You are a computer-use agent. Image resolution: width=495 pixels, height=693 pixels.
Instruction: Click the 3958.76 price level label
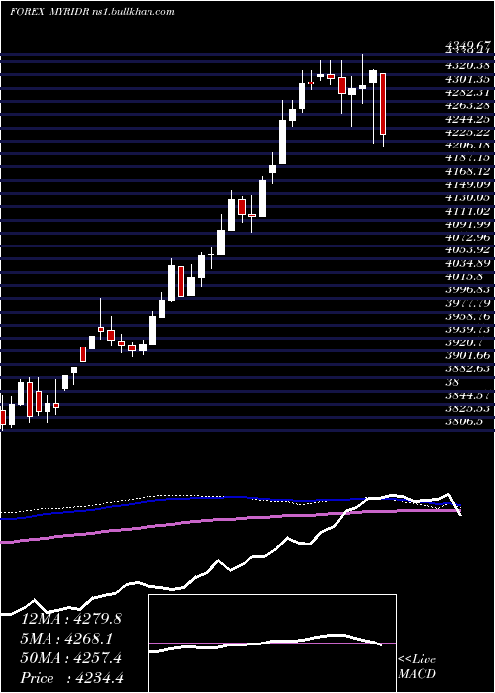coord(469,316)
